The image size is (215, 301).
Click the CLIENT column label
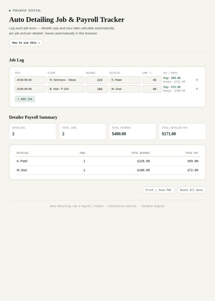tap(52, 73)
